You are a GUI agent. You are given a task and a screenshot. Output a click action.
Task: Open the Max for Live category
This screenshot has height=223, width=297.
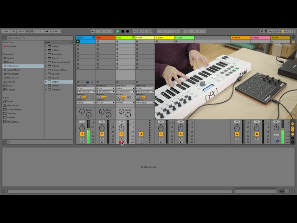(x=13, y=78)
